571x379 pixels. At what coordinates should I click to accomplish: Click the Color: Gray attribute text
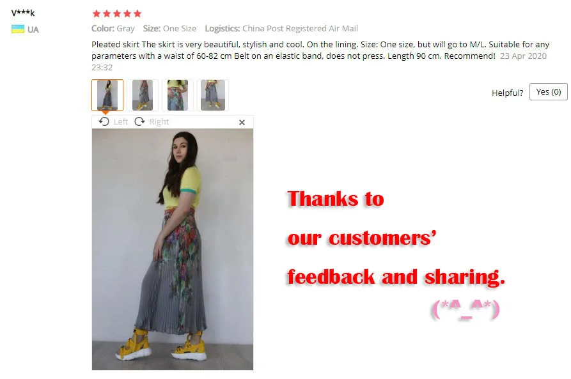tap(113, 28)
